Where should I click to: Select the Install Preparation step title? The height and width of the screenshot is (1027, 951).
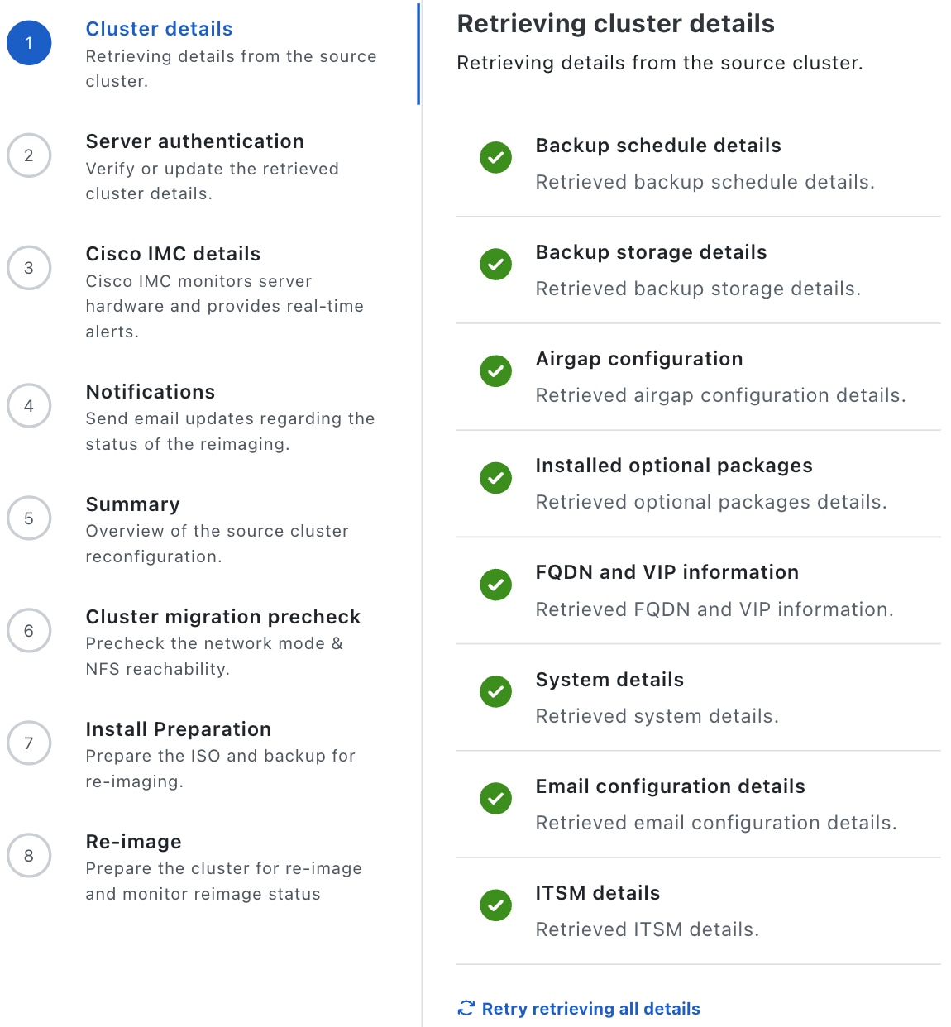click(179, 729)
